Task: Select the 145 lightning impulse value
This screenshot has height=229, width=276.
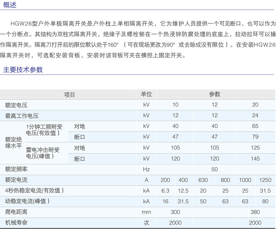Action: point(255,159)
